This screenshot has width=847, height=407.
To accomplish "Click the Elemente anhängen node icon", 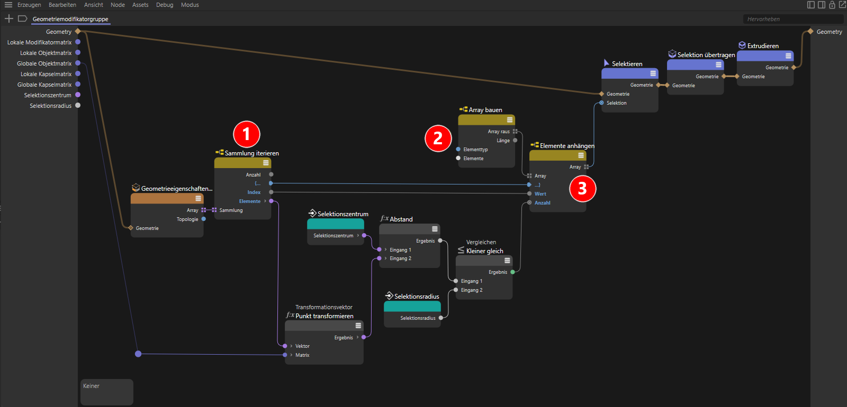I will (x=535, y=145).
